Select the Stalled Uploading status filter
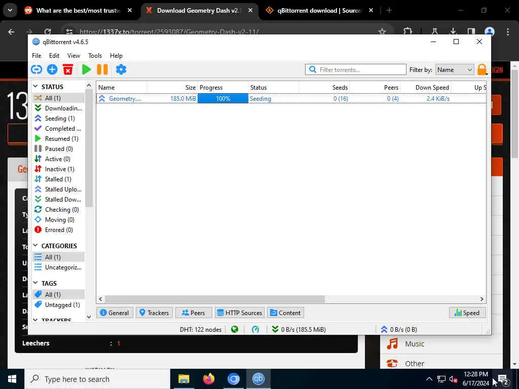Screen dimensions: 519x389 (59, 189)
